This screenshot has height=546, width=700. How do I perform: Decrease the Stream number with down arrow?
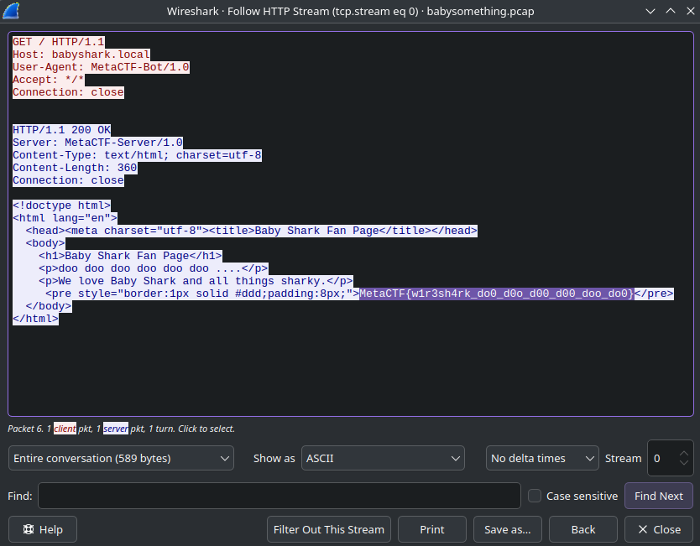coord(683,463)
